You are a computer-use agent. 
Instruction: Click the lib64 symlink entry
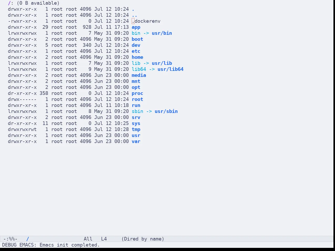pos(139,69)
